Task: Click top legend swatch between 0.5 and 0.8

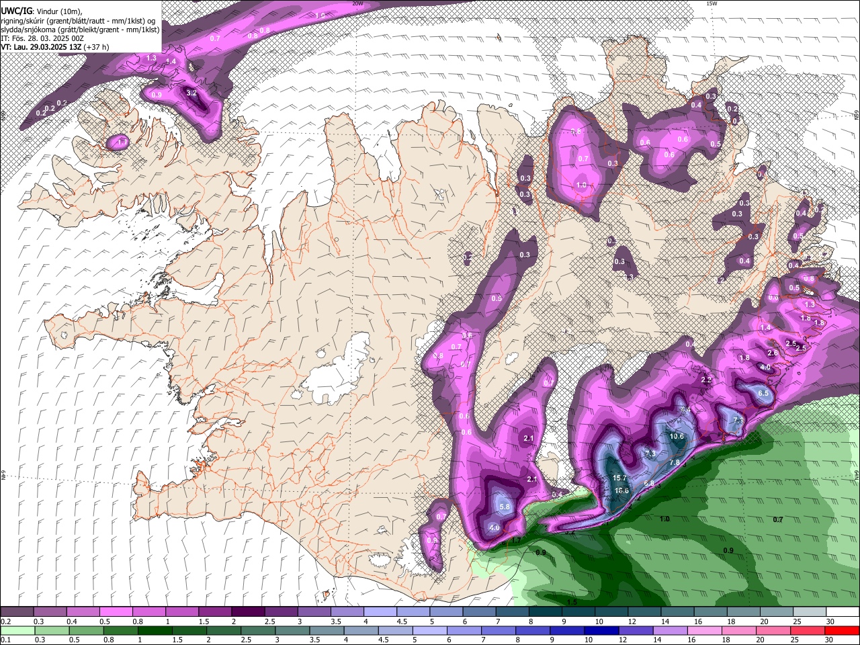Action: click(x=116, y=611)
